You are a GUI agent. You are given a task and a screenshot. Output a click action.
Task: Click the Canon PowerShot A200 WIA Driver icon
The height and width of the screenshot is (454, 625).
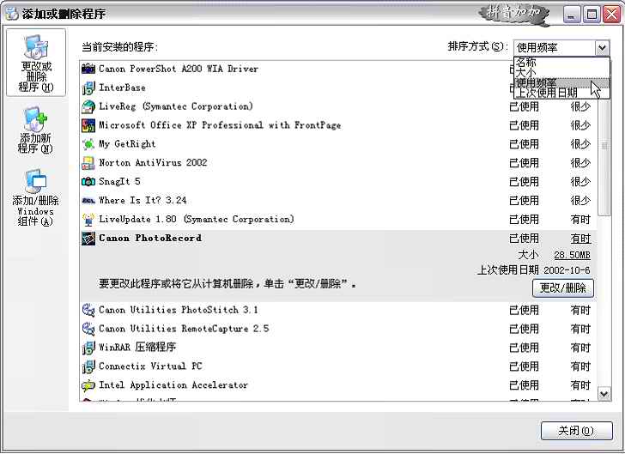88,69
